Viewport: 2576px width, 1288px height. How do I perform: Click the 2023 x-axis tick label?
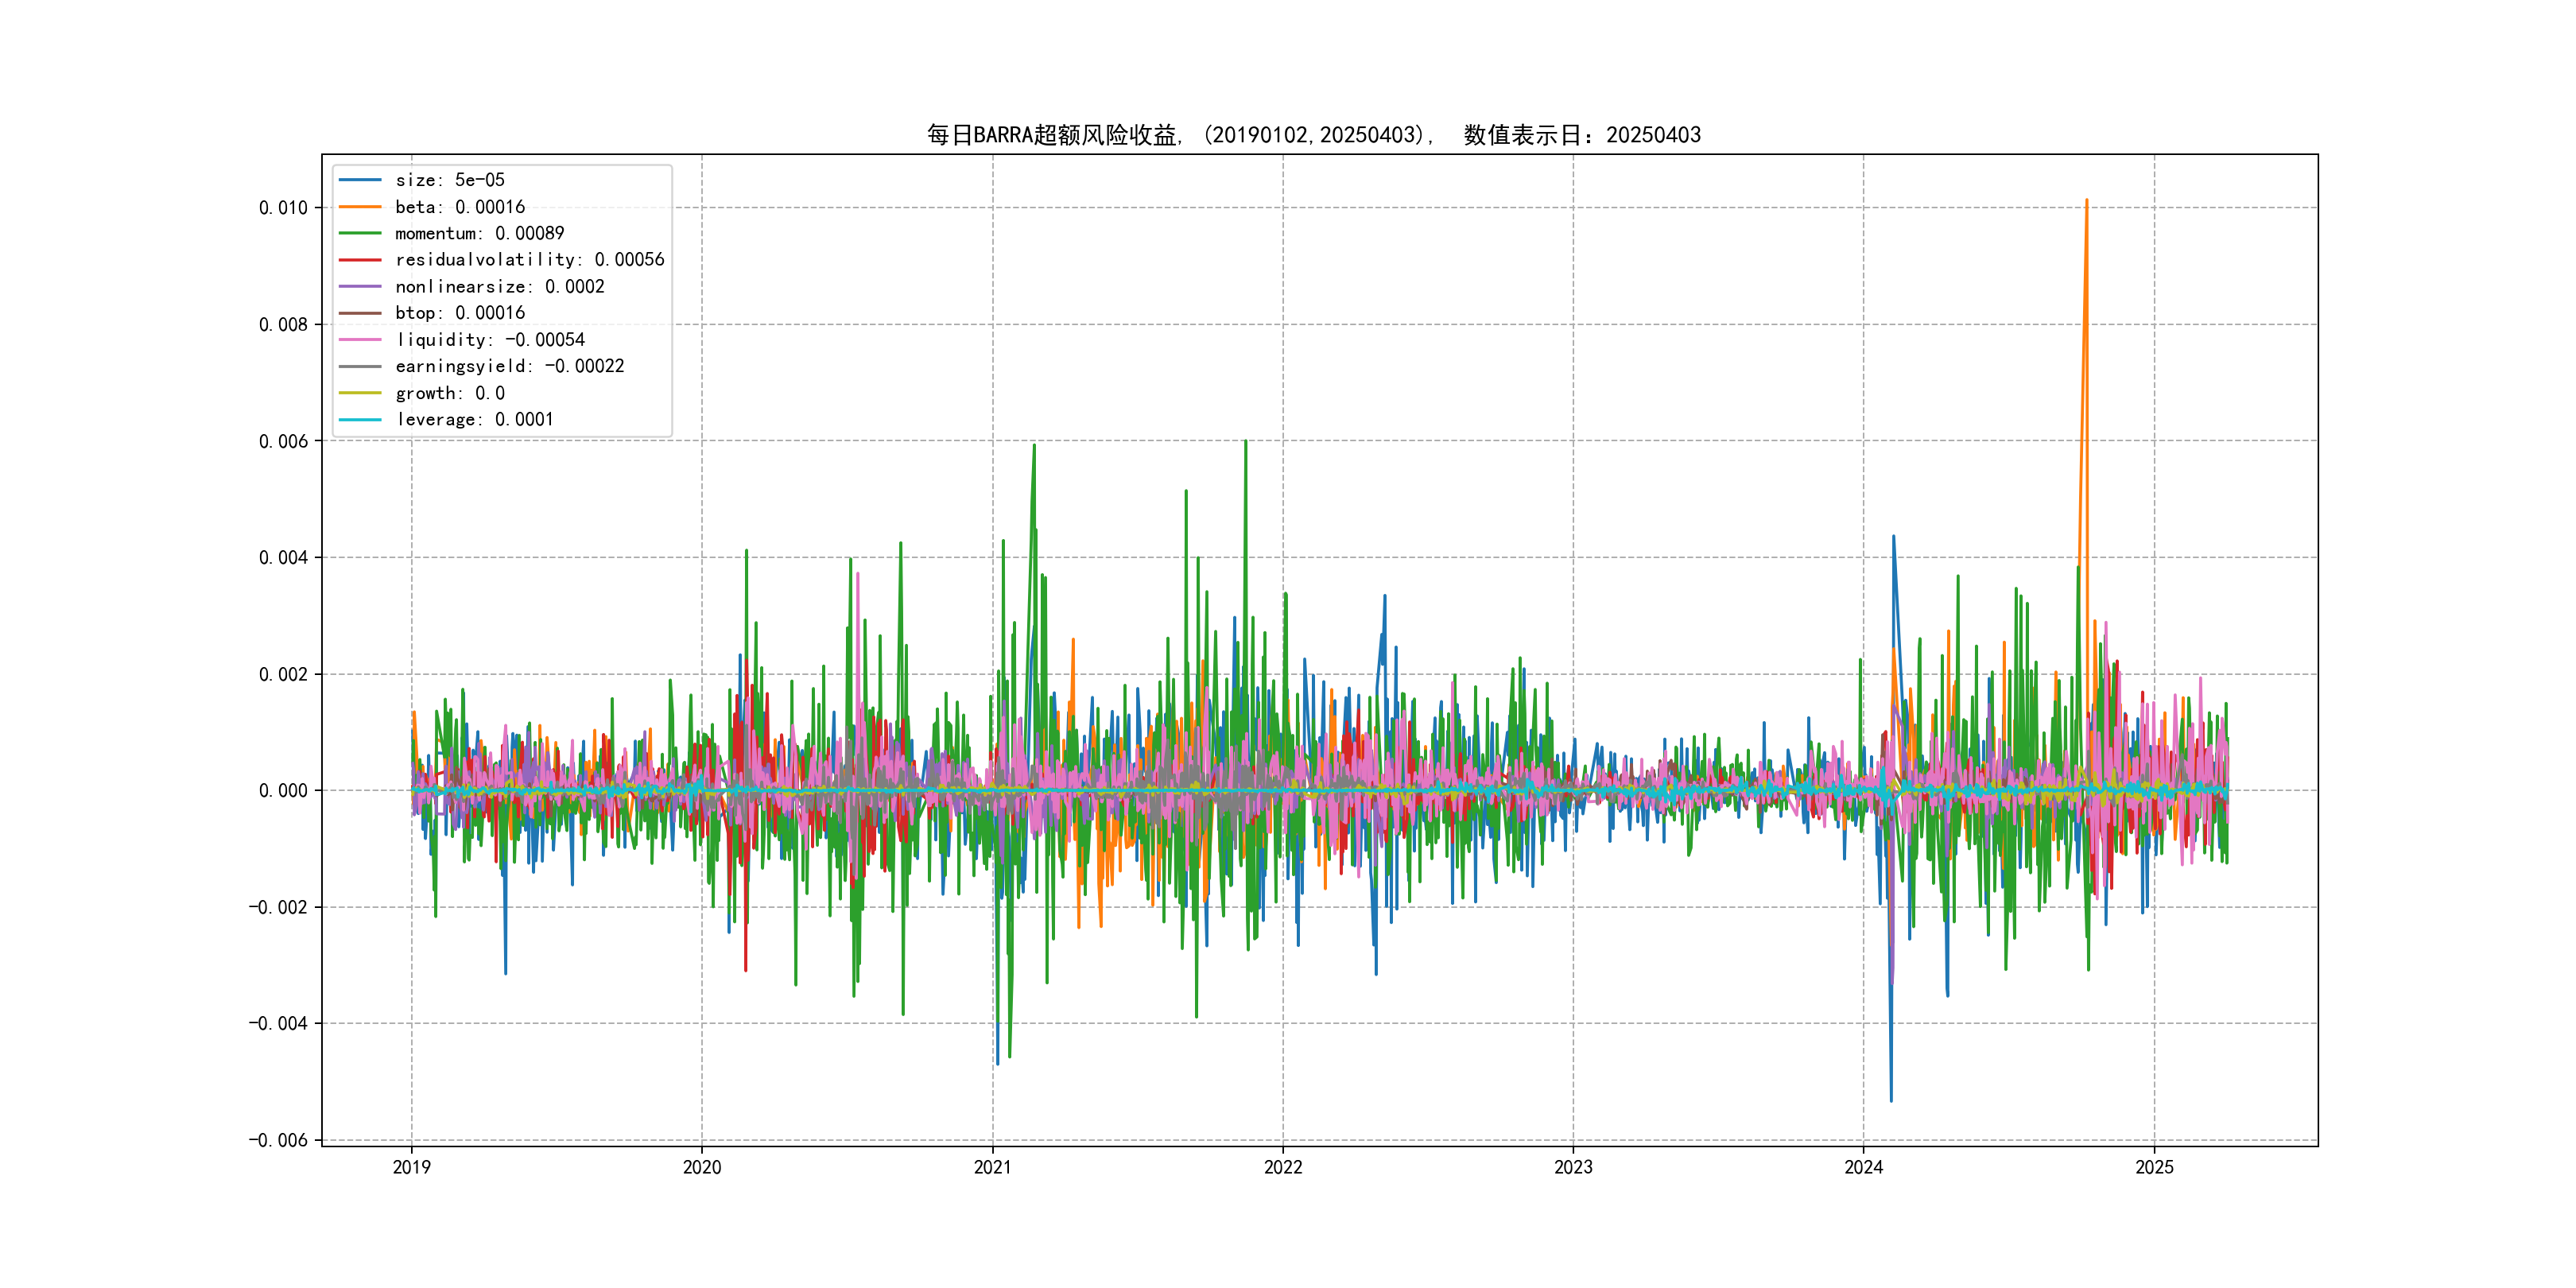pos(1573,1167)
